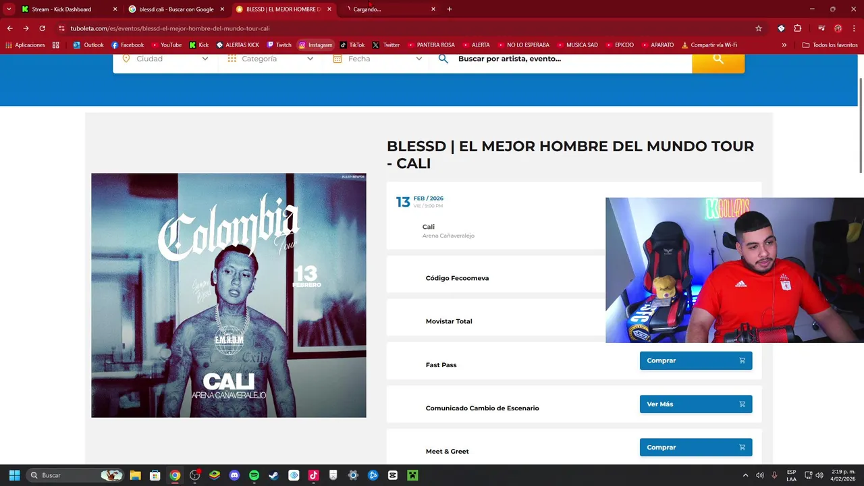The width and height of the screenshot is (864, 486).
Task: Click the grid icon beside Categoría
Action: 232,59
